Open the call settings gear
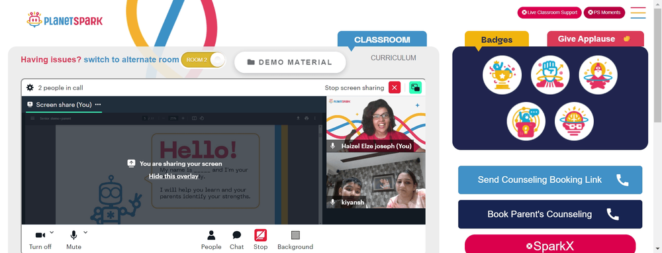Image resolution: width=662 pixels, height=253 pixels. click(30, 88)
